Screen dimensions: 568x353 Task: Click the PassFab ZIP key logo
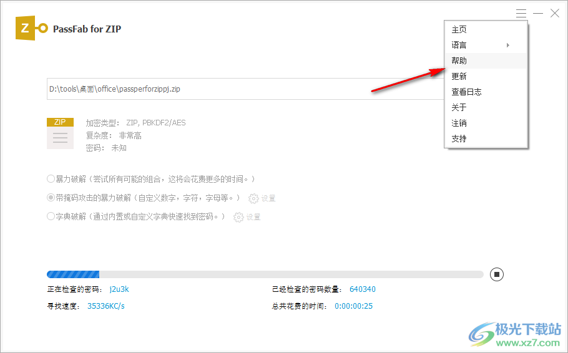(31, 28)
